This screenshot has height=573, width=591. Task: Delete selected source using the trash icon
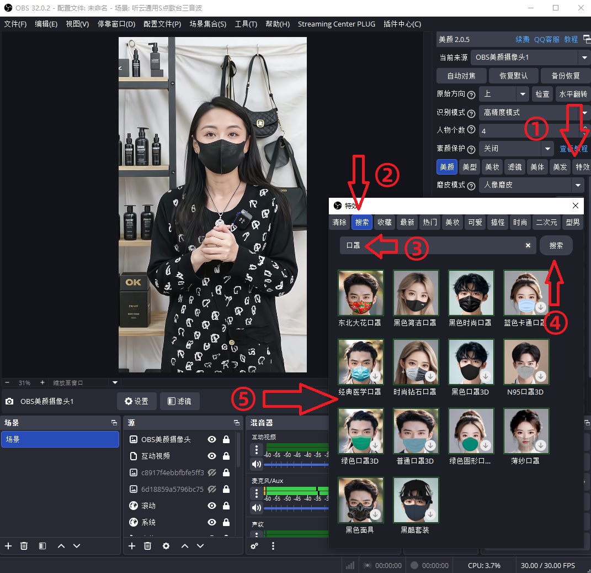147,545
